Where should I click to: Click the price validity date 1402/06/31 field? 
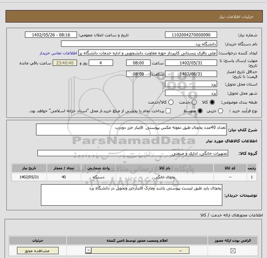coord(191,74)
